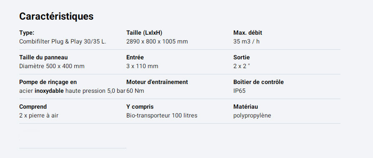Select the Moteur d'entraînement label

(157, 82)
